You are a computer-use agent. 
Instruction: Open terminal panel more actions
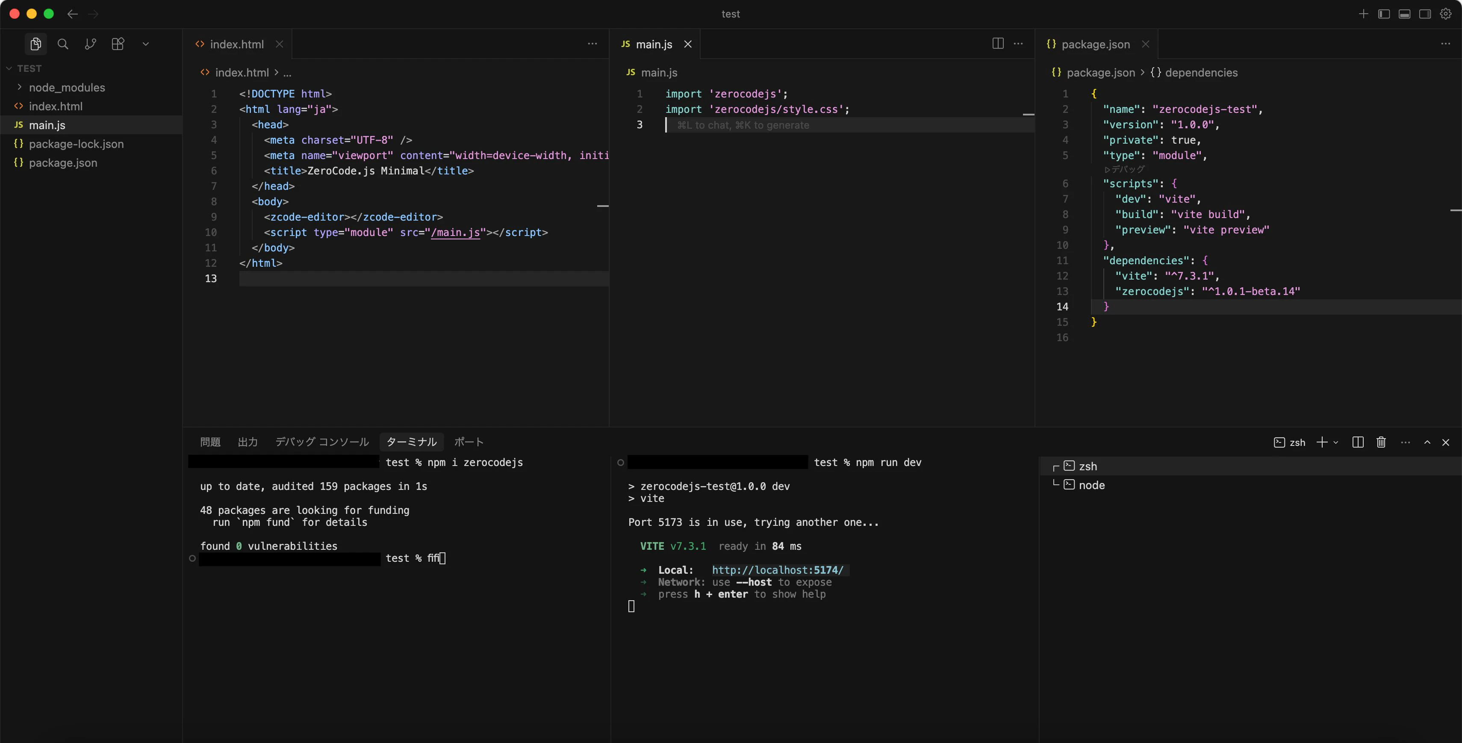(1405, 442)
